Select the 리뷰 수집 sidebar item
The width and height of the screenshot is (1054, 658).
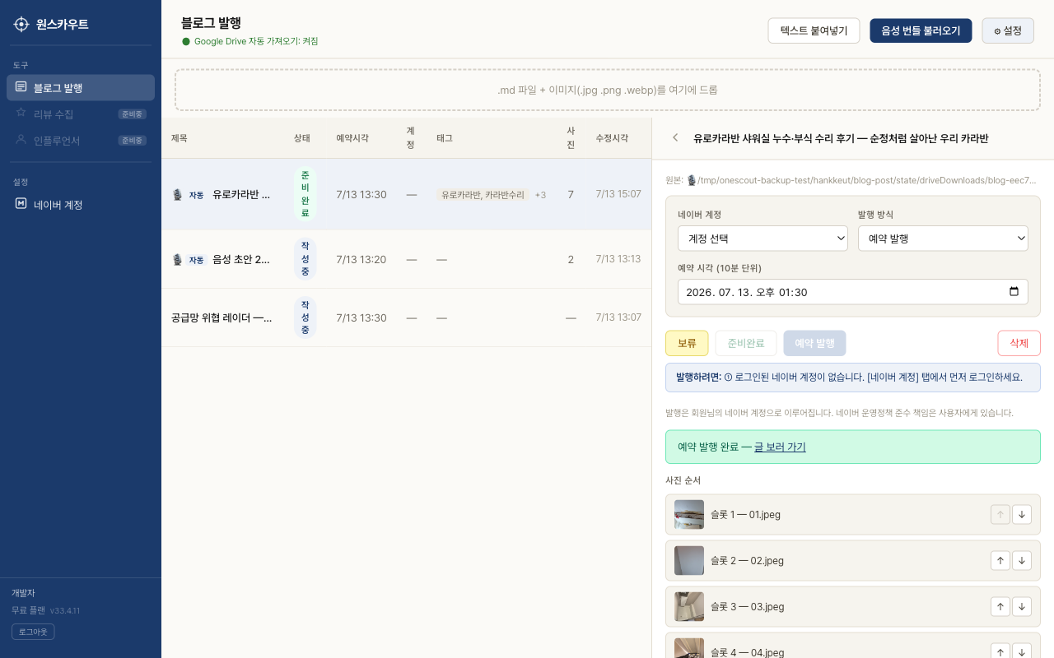coord(81,114)
